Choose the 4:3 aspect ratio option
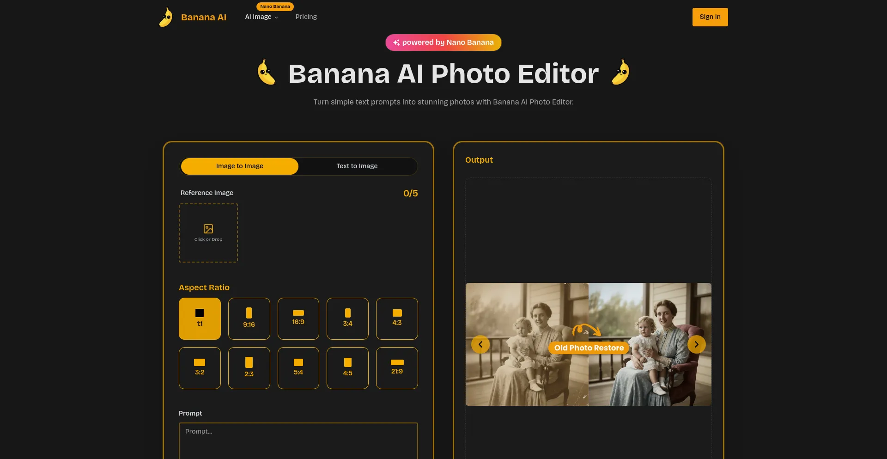 397,318
